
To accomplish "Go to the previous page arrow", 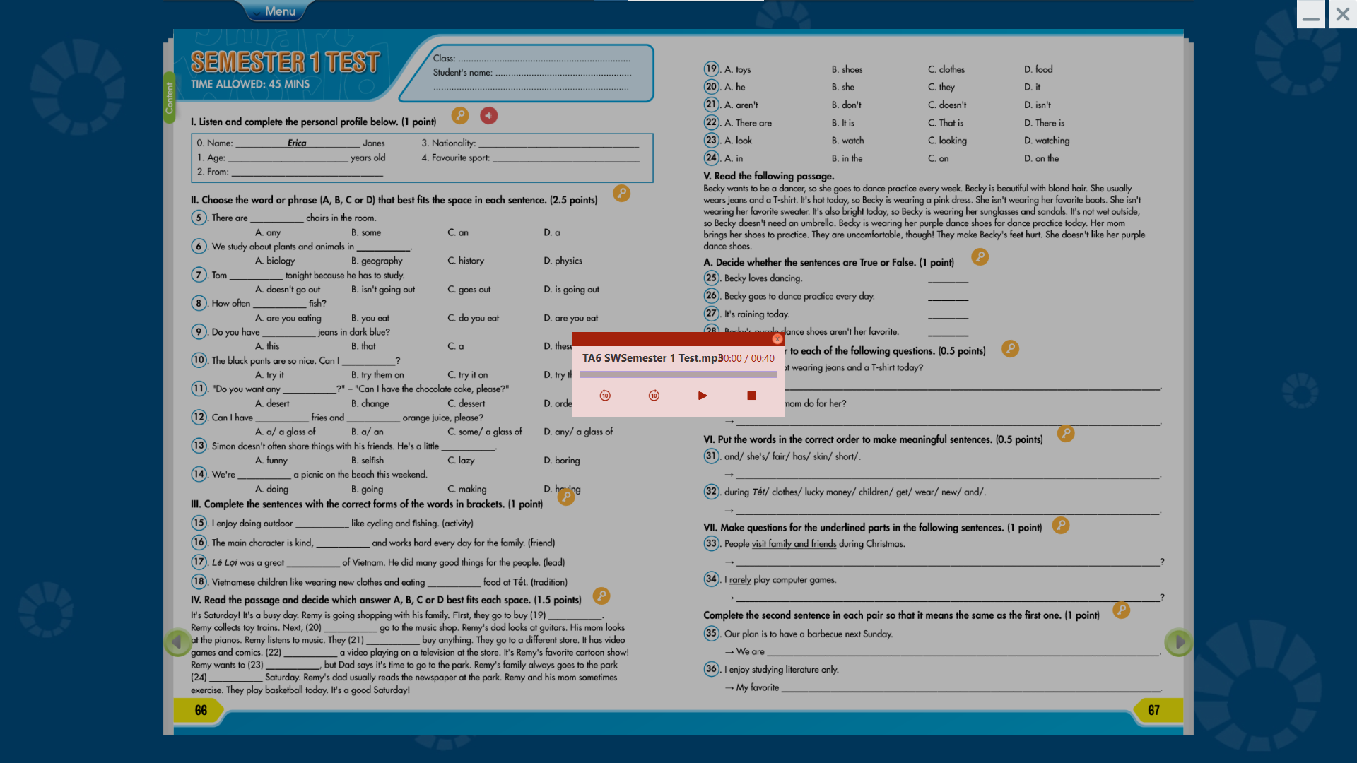I will click(177, 642).
